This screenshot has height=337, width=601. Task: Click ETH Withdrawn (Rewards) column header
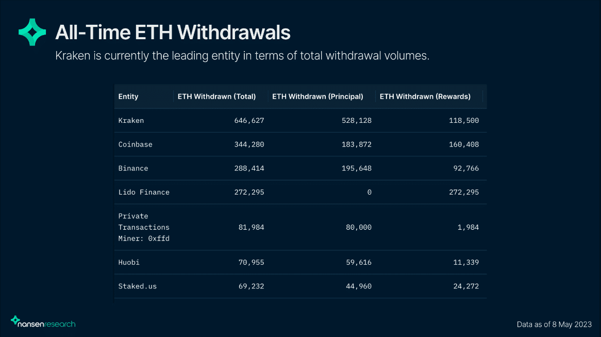425,97
